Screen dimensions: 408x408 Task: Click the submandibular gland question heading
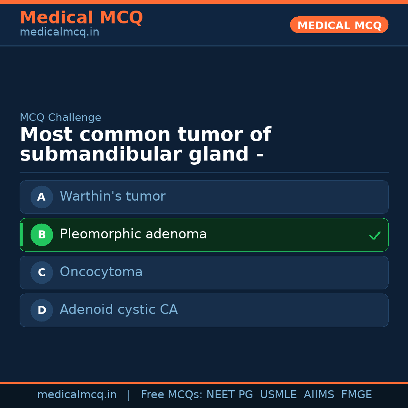pyautogui.click(x=145, y=145)
